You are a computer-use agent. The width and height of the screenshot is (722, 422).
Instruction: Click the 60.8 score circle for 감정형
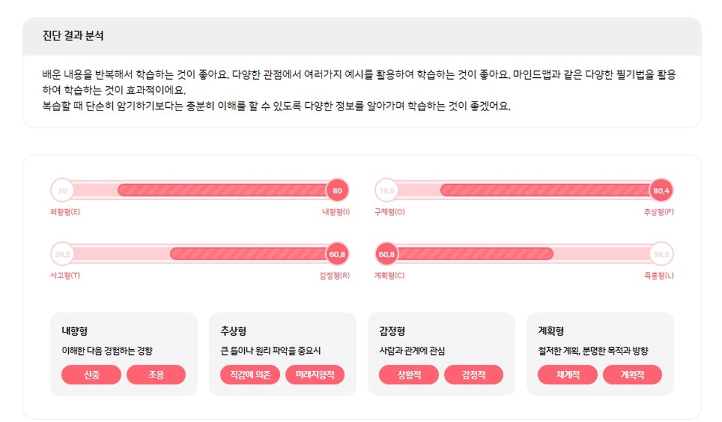[337, 254]
